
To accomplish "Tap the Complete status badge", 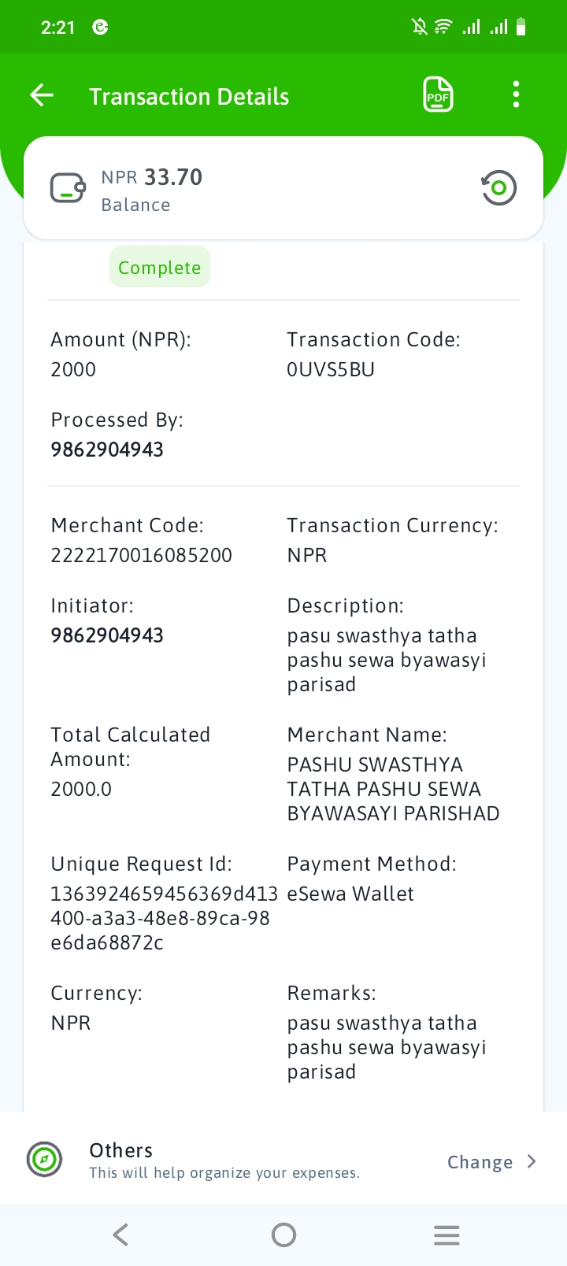I will pos(160,267).
